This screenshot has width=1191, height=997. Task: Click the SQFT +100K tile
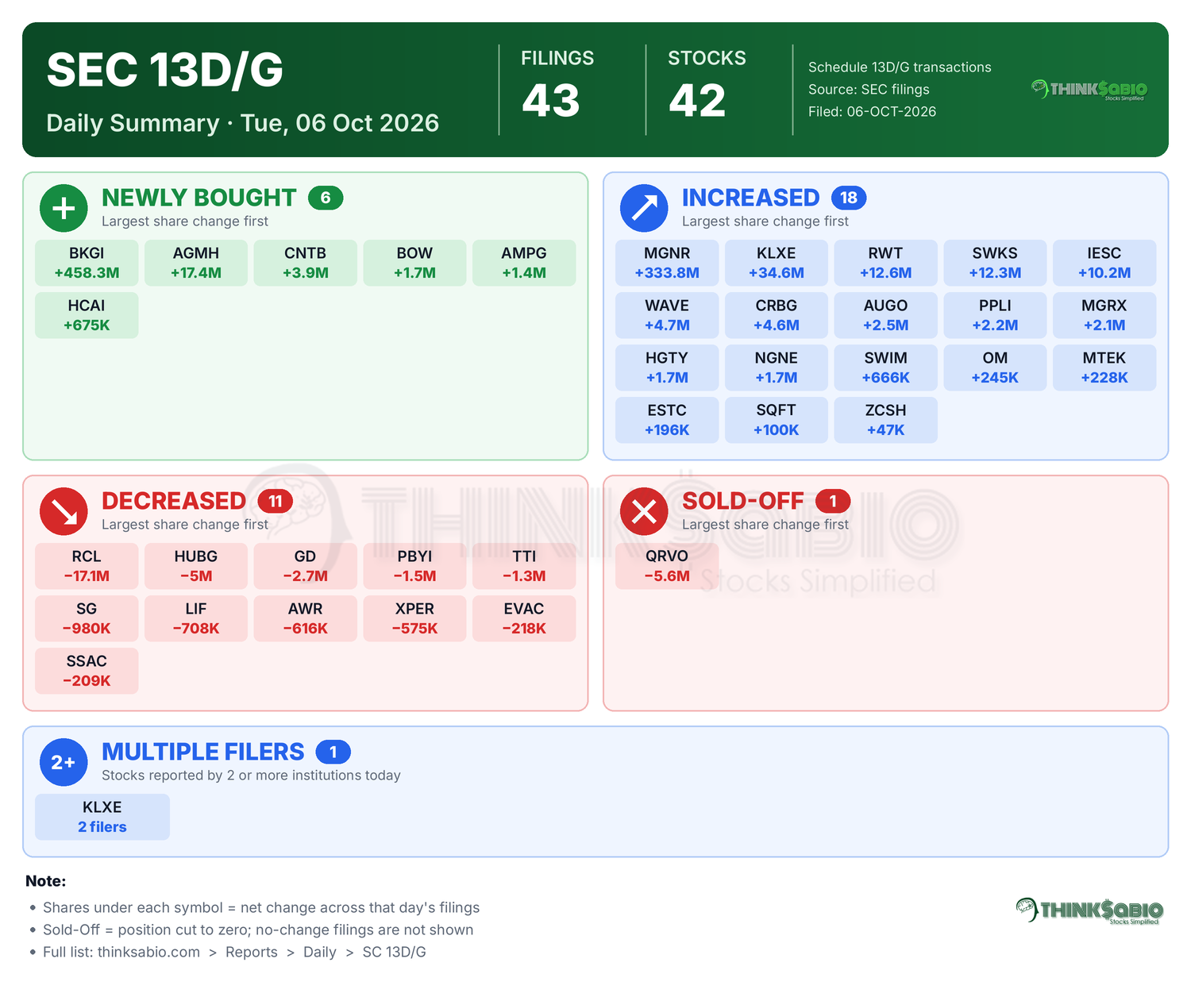click(x=777, y=420)
